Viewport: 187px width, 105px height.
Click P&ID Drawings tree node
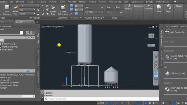(9, 44)
